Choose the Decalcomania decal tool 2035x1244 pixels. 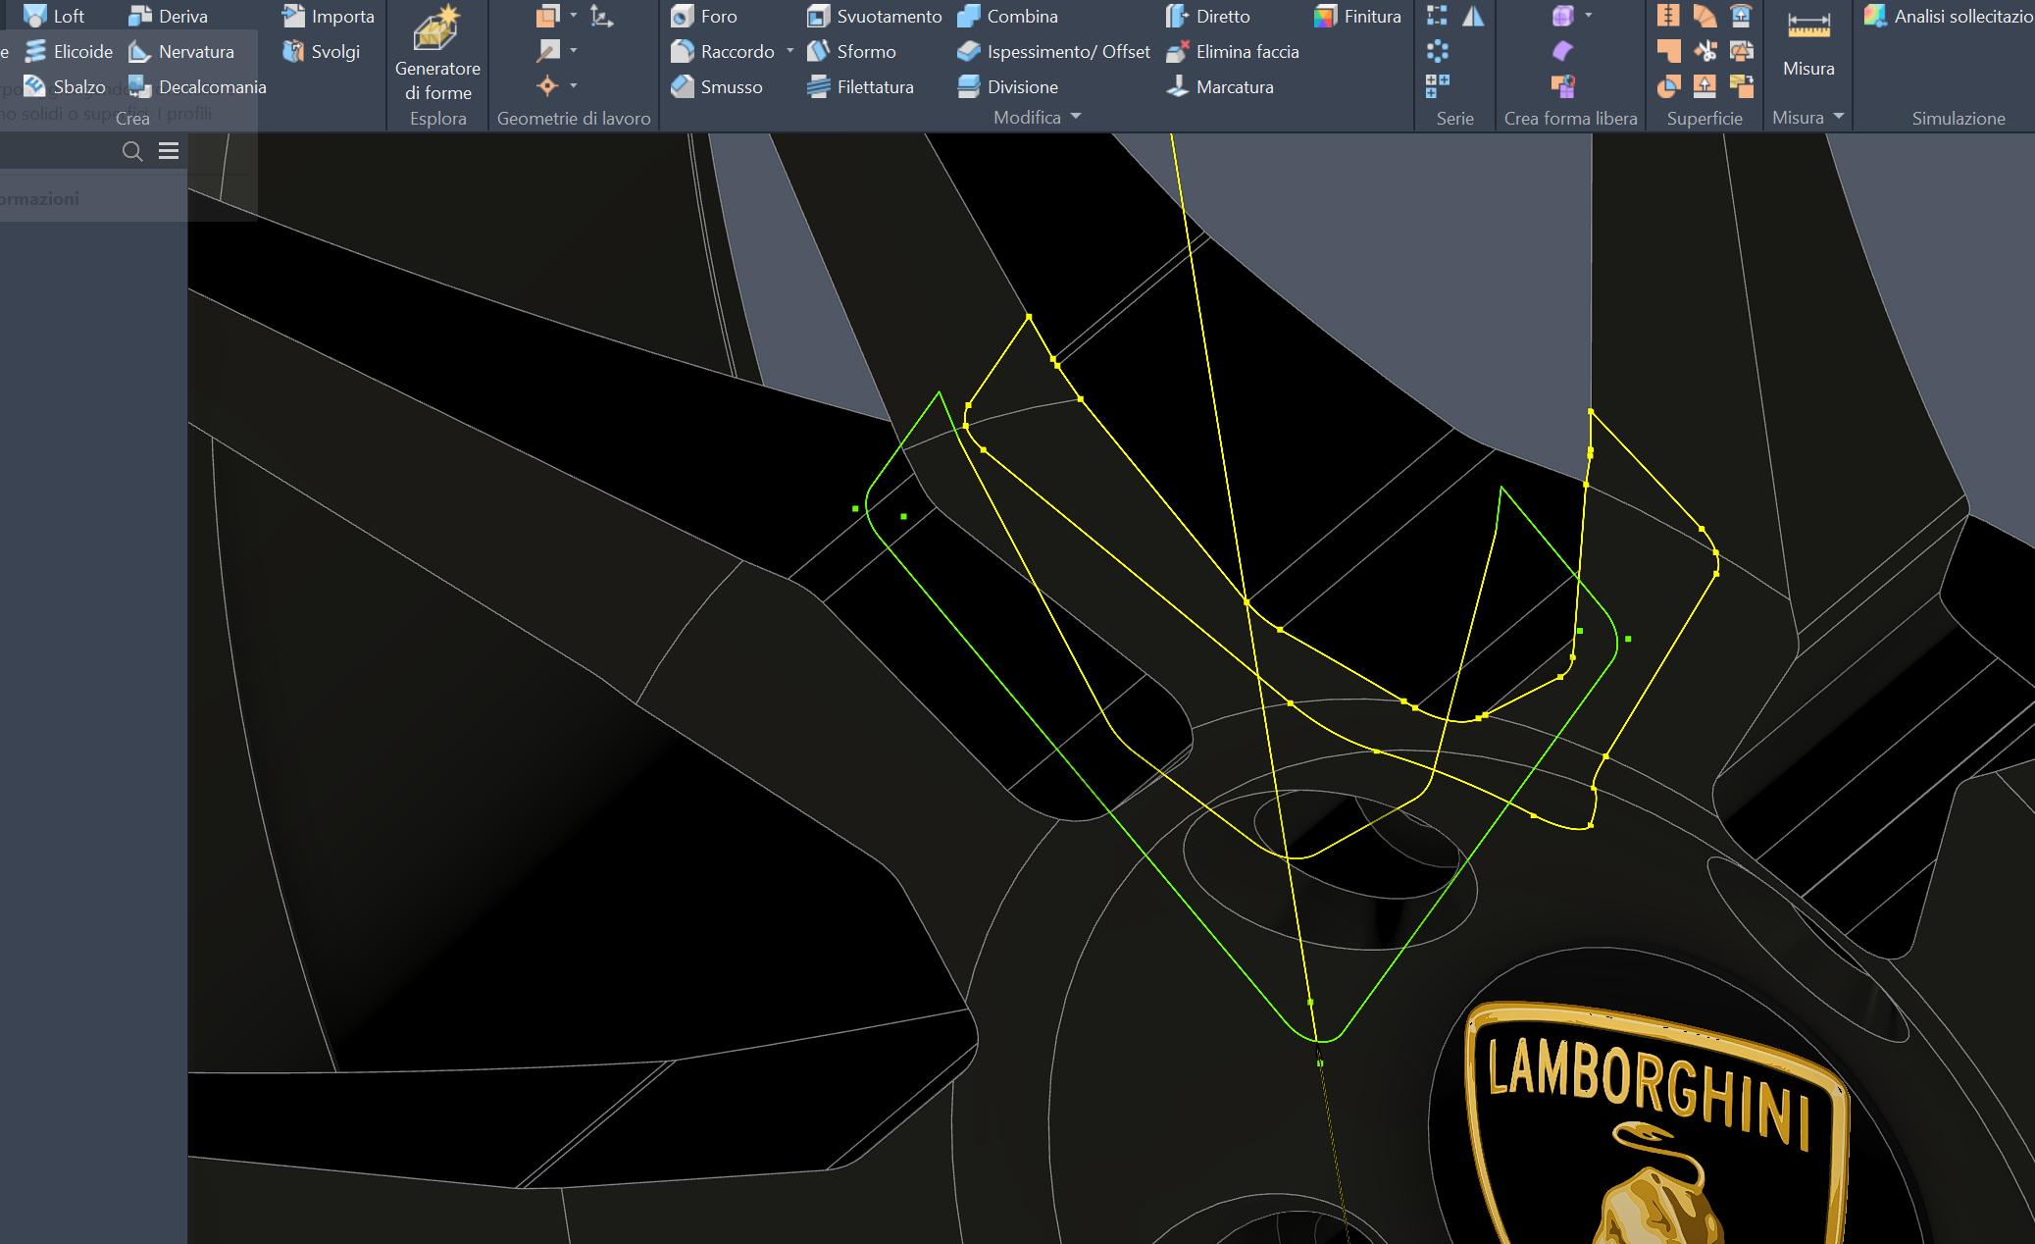click(197, 86)
